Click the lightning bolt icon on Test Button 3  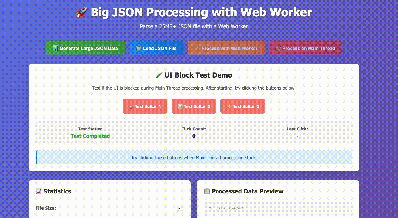(229, 106)
